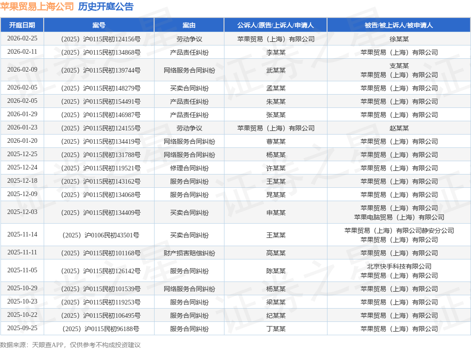Click the 财产损害赔偿纠纷 cause cell
This screenshot has width=471, height=349.
pyautogui.click(x=189, y=253)
